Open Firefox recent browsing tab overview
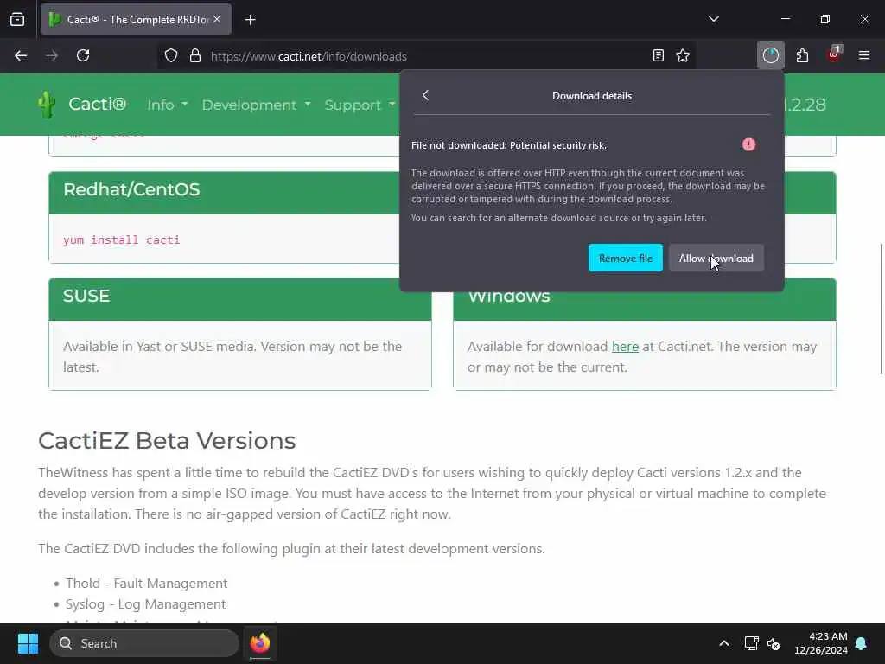 17,19
